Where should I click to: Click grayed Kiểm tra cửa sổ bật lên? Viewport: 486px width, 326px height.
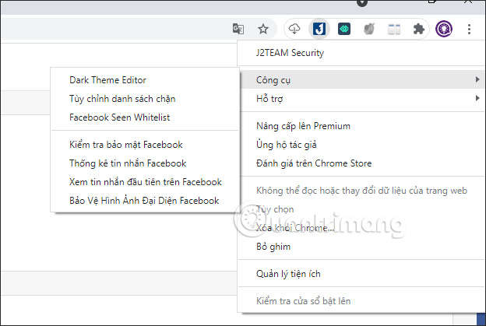coord(361,301)
